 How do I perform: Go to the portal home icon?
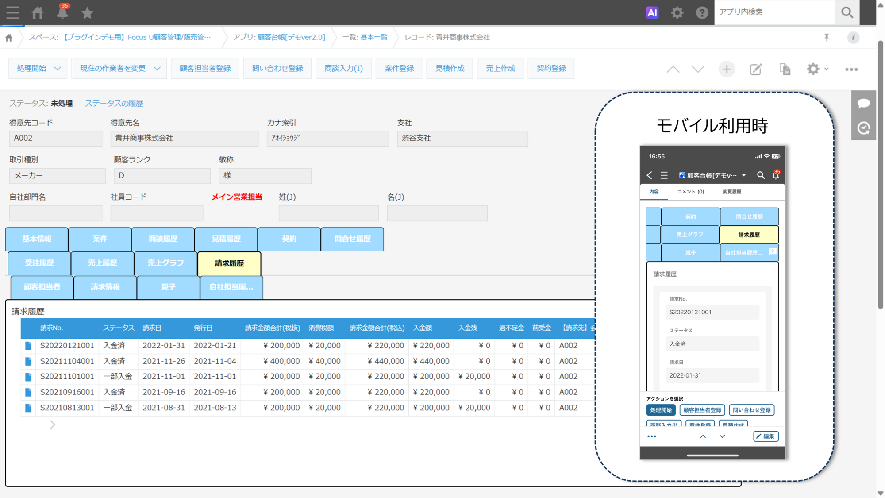coord(38,12)
